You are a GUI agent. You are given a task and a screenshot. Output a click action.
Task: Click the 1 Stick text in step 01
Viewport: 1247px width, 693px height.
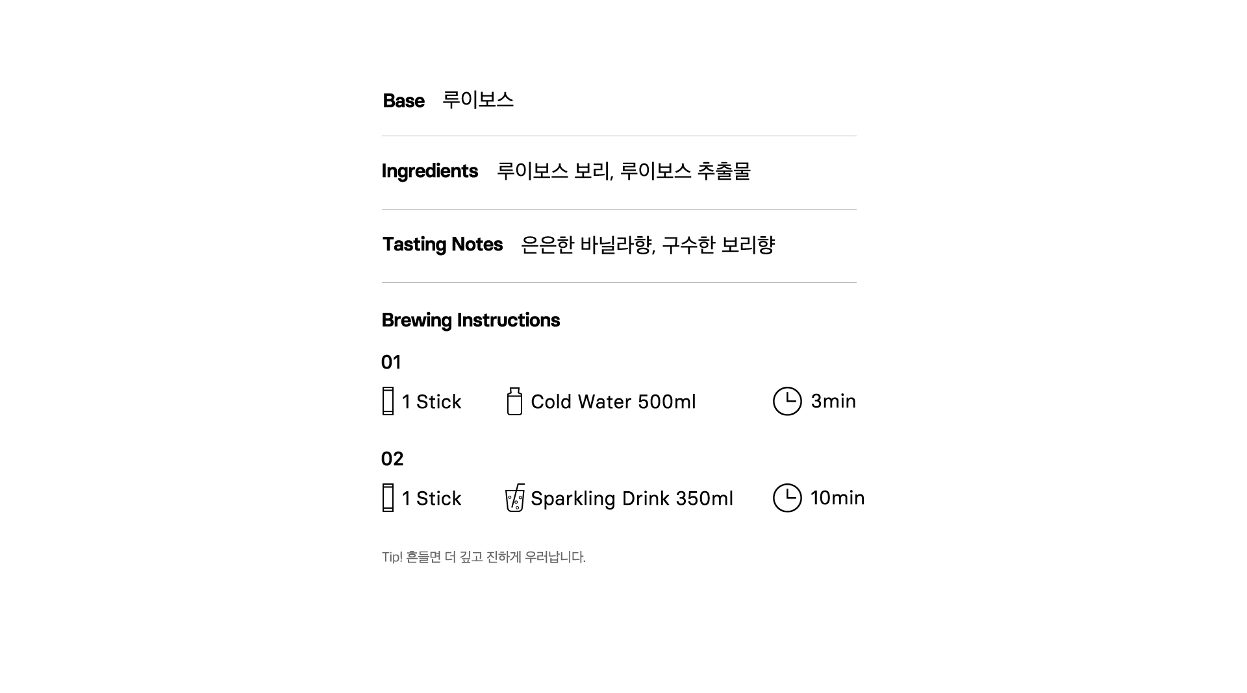point(431,402)
